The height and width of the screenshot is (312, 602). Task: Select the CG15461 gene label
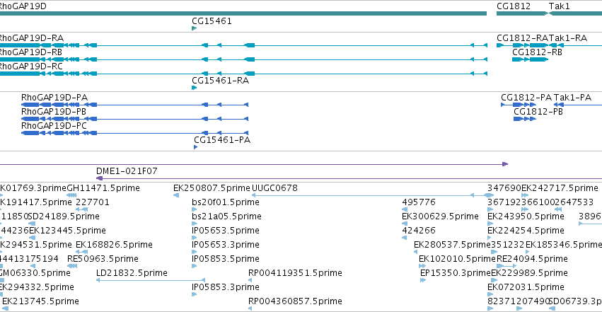pos(212,21)
